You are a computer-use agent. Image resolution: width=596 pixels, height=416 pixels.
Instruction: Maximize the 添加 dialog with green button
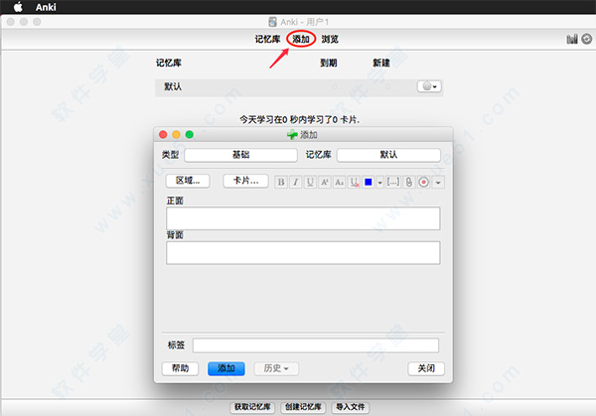pyautogui.click(x=190, y=134)
